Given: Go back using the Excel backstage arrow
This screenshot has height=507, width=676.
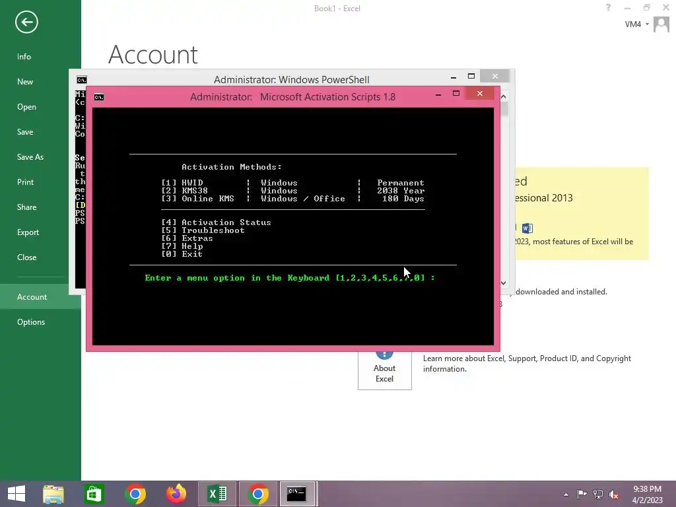Looking at the screenshot, I should click(26, 22).
